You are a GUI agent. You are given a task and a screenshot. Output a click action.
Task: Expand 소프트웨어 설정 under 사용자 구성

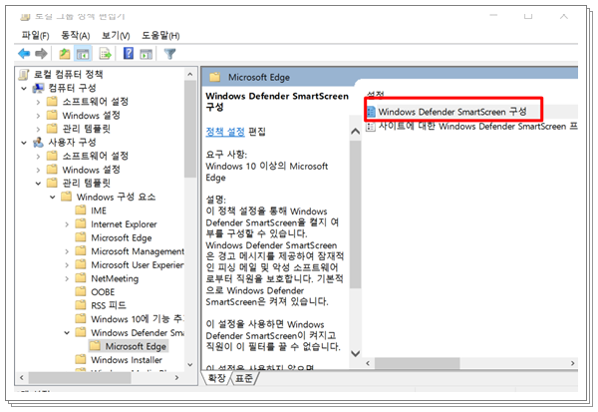[38, 157]
